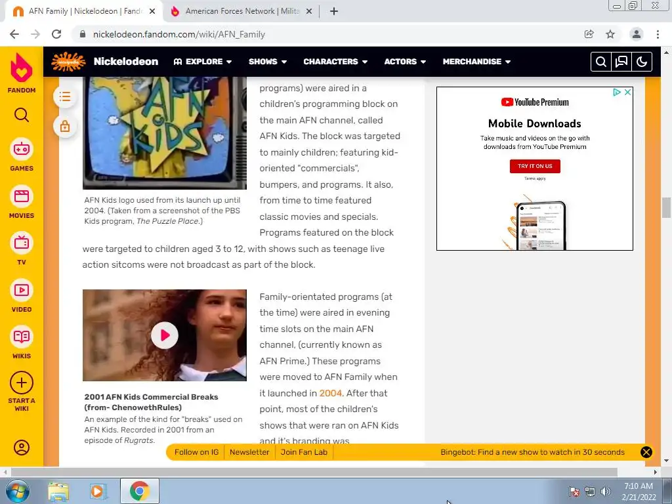Open AdChoices triangle icon on ad

[617, 92]
